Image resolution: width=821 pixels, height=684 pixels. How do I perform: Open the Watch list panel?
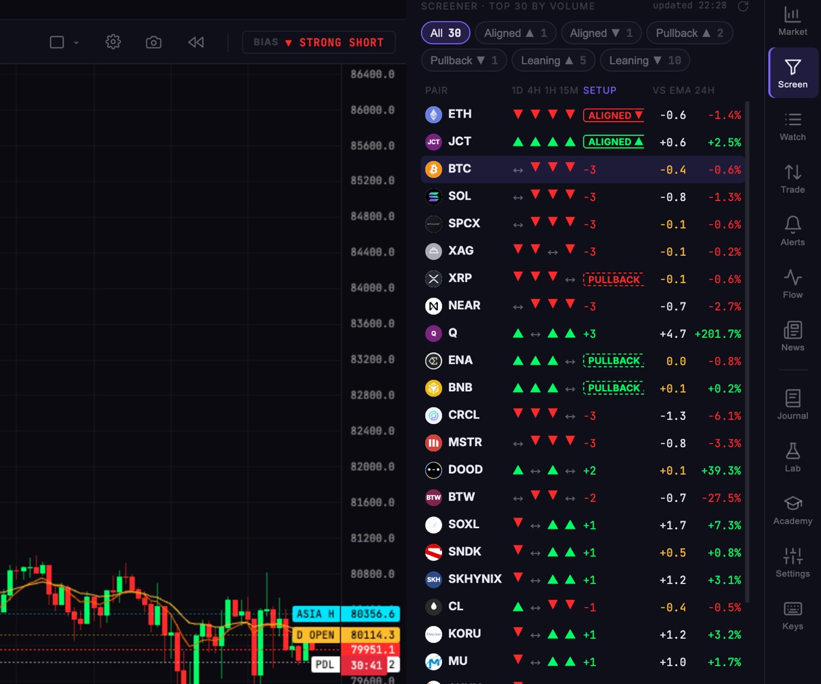point(792,127)
